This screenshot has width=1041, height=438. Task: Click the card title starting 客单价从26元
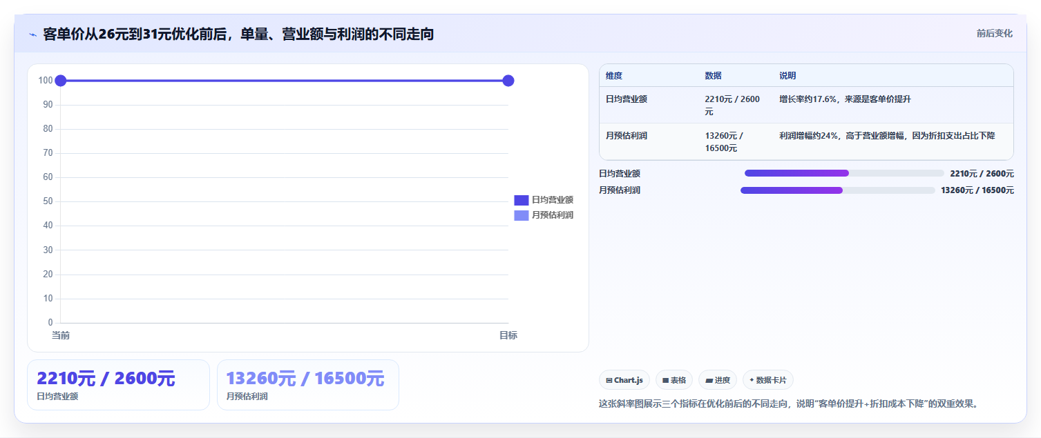click(x=238, y=34)
